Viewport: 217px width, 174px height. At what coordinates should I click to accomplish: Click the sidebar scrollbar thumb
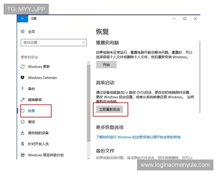89,103
